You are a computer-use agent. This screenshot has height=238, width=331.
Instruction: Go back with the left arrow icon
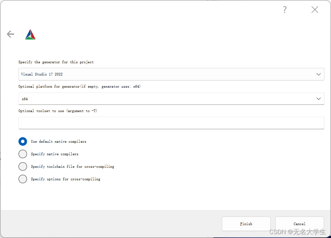10,34
